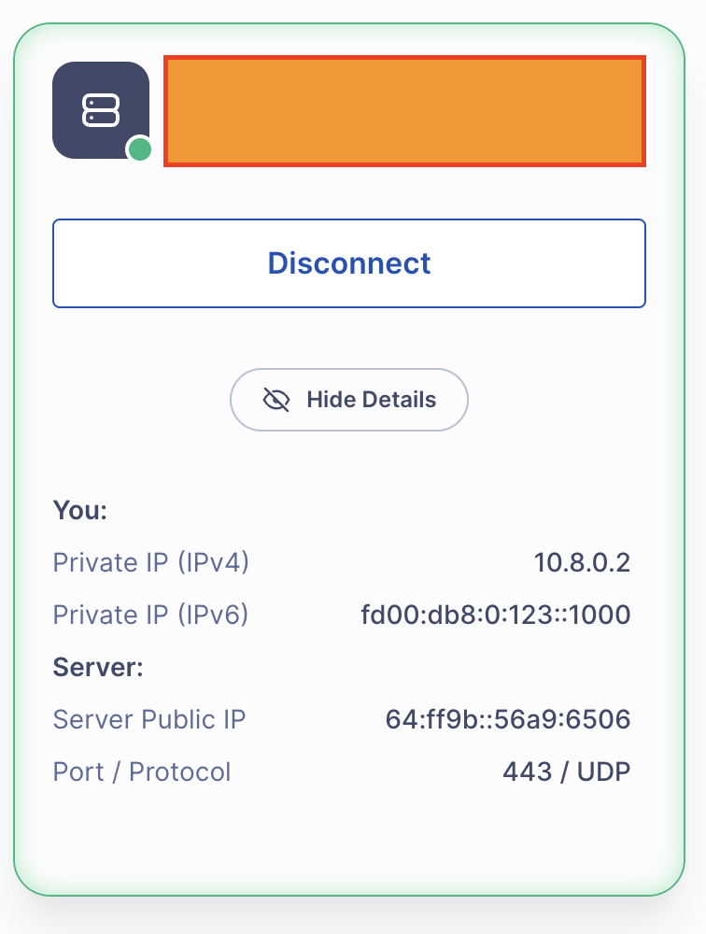Click the crossed-out eye icon
Viewport: 706px width, 934px height.
[276, 400]
